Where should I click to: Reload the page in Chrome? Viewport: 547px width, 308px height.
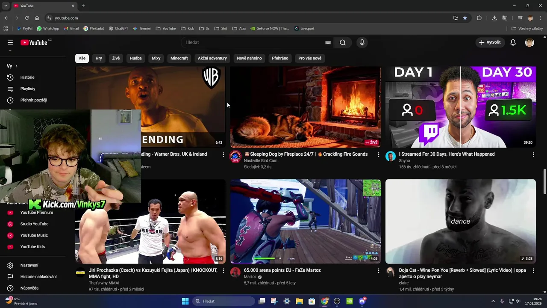point(26,18)
